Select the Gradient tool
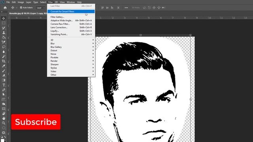 pos(4,80)
